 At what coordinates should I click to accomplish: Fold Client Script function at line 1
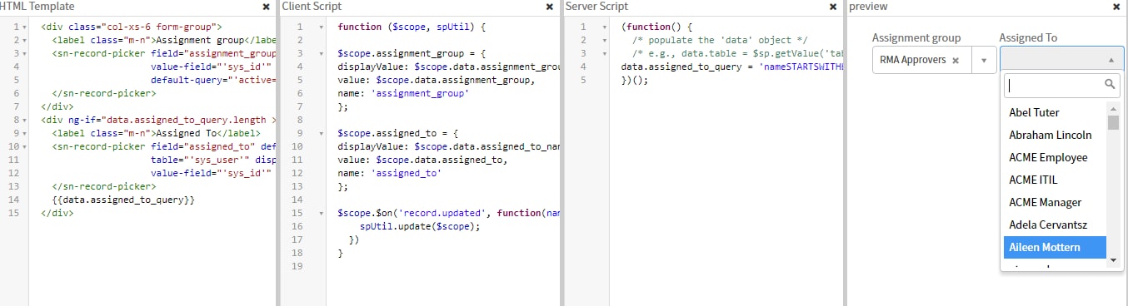click(x=322, y=27)
